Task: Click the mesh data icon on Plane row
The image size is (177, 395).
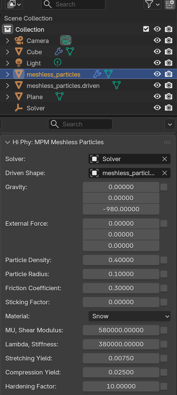Action: 59,97
